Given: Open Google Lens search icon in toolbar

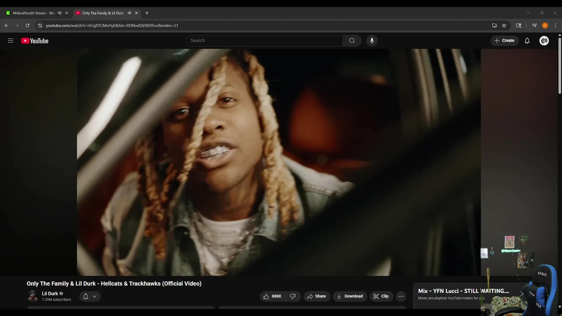Looking at the screenshot, I should pos(519,25).
